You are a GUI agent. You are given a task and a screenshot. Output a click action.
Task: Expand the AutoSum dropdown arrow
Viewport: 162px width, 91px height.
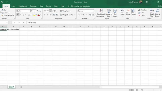pos(149,10)
